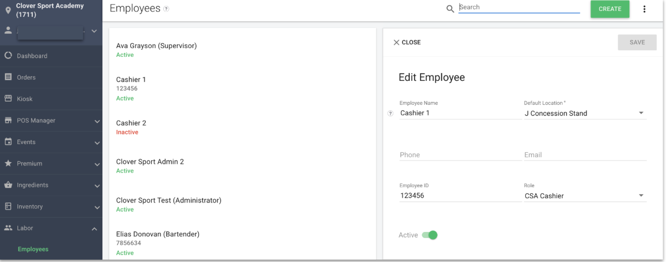
Task: Collapse the Labor submenu chevron
Action: [x=94, y=229]
